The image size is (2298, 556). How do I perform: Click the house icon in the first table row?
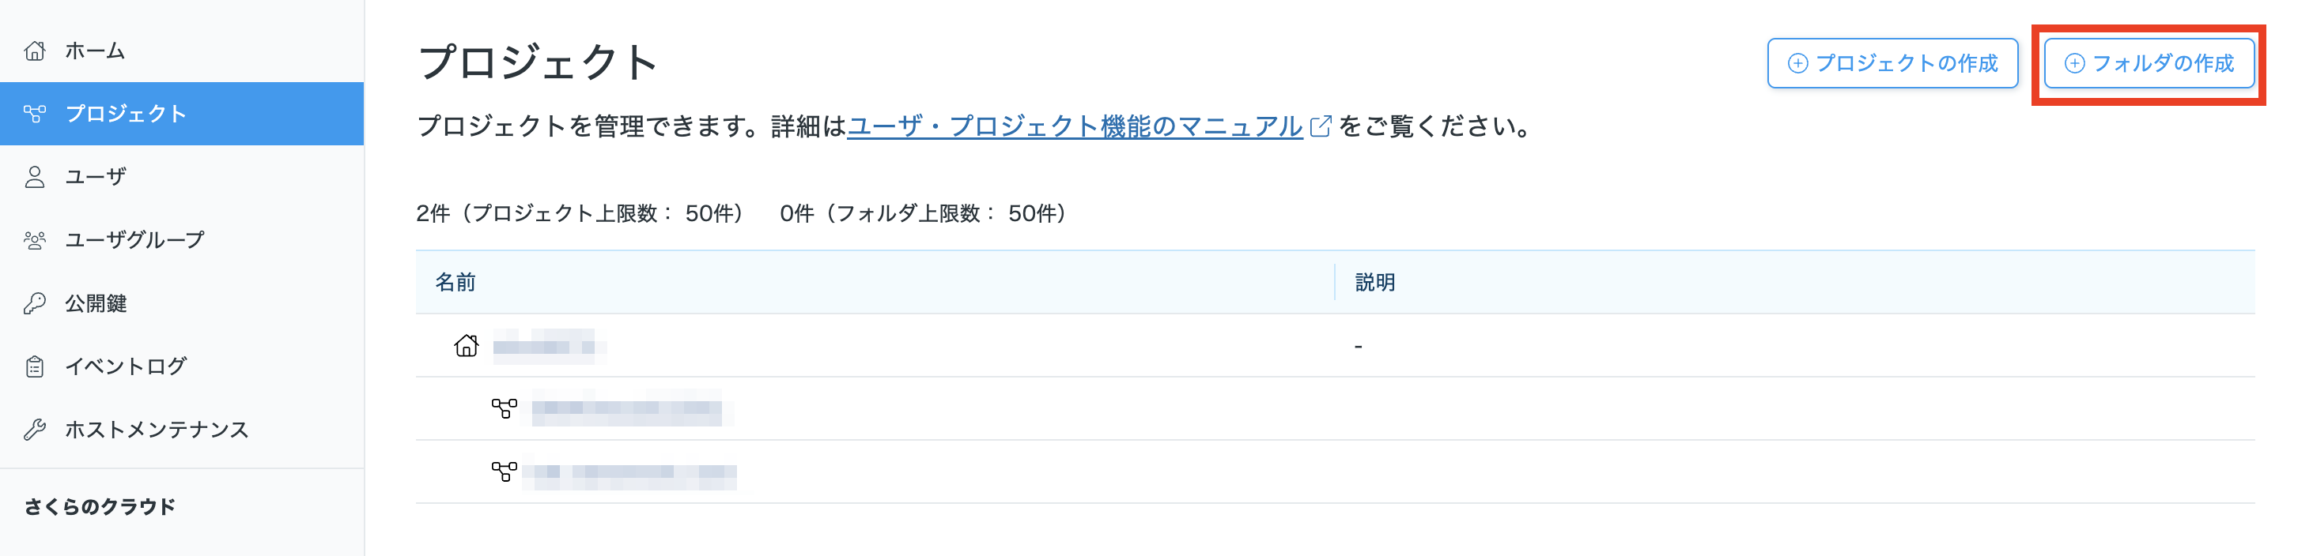[x=467, y=345]
